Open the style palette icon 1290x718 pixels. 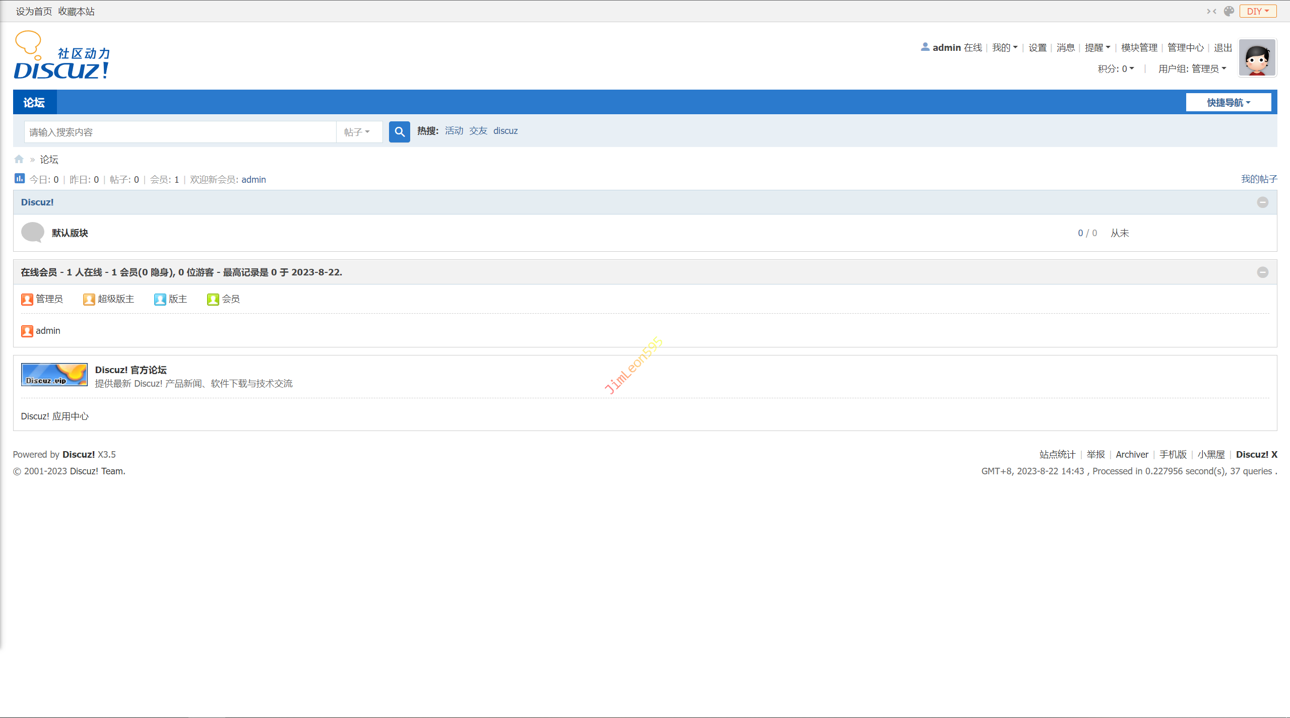[1229, 11]
